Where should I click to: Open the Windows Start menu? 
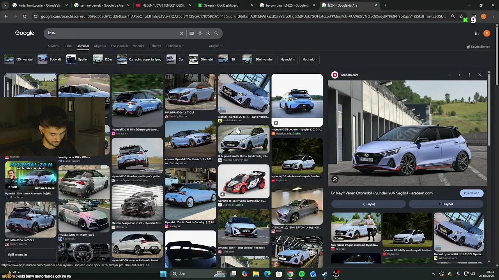[163, 274]
